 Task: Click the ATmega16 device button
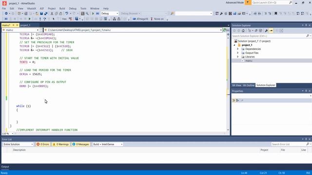click(x=140, y=19)
